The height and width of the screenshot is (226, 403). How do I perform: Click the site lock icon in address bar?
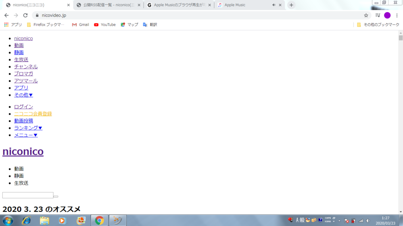coord(37,15)
